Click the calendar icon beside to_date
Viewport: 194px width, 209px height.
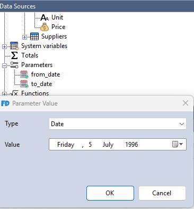(24, 84)
